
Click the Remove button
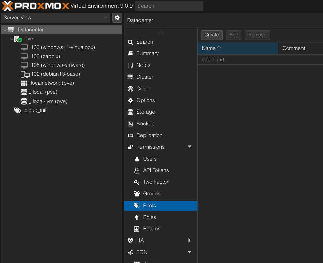coord(257,35)
